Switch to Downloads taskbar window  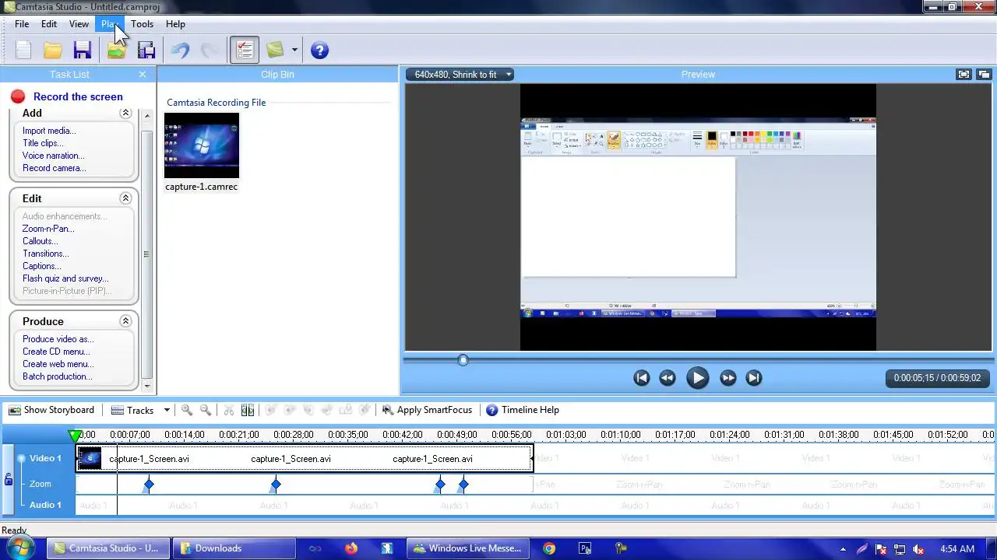[x=234, y=548]
